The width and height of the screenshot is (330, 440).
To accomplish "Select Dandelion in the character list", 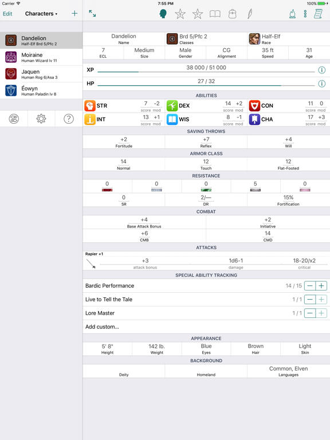I will (x=41, y=41).
